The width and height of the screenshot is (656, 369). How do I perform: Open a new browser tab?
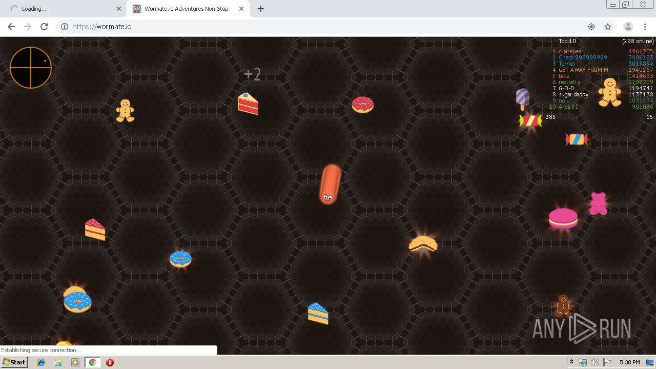click(261, 9)
